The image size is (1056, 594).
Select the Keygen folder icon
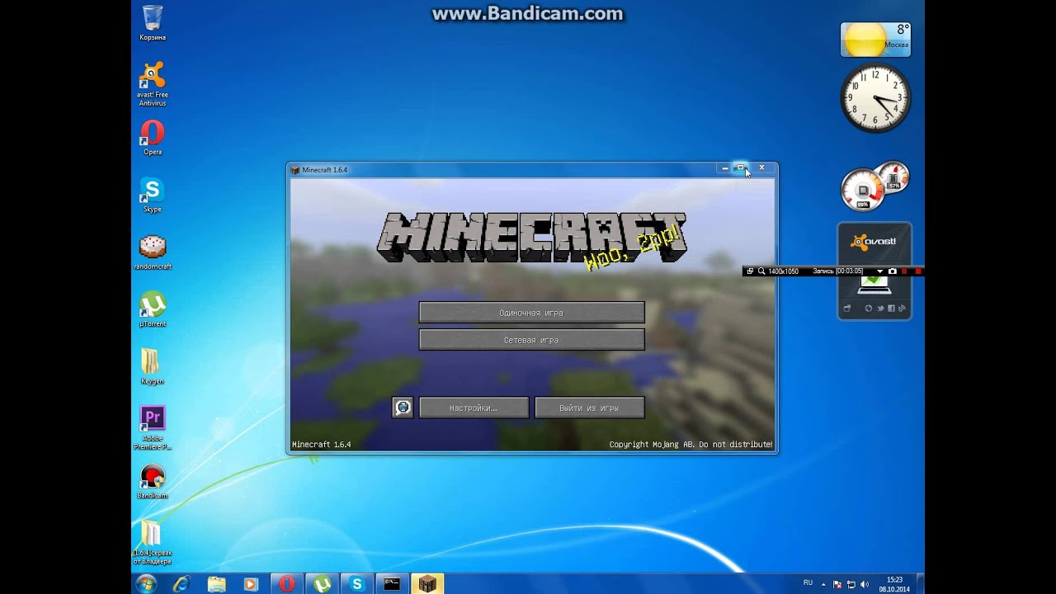tap(153, 367)
